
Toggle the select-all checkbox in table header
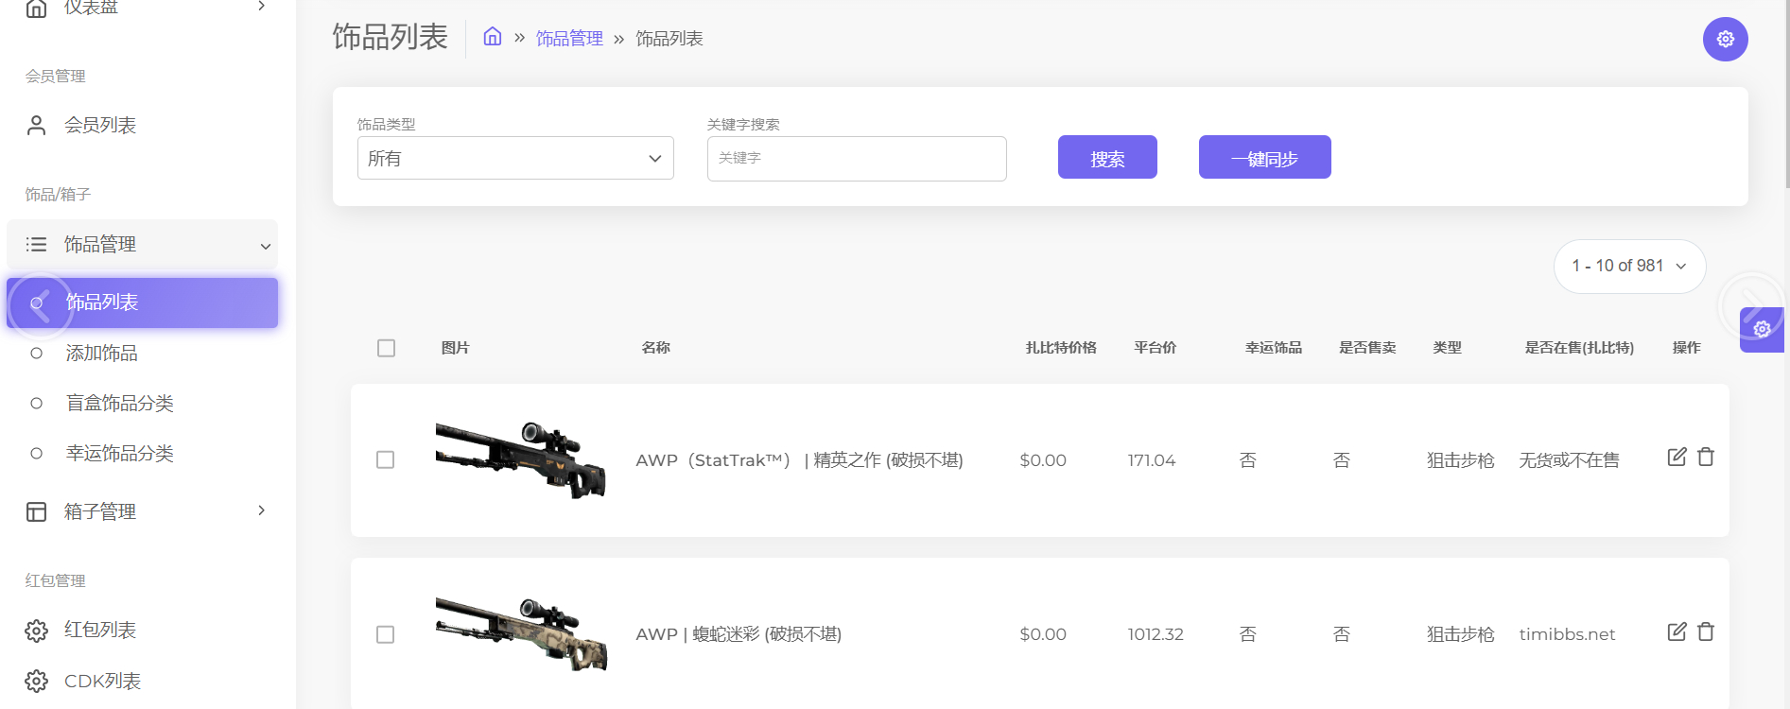pyautogui.click(x=386, y=348)
